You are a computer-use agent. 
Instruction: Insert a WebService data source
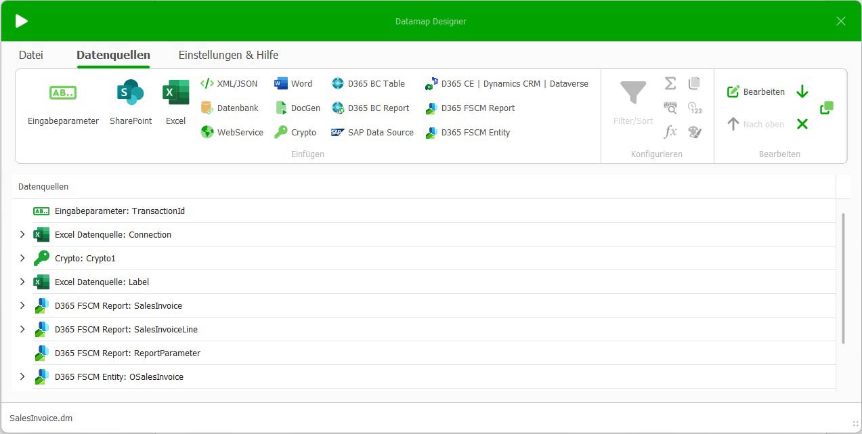232,133
